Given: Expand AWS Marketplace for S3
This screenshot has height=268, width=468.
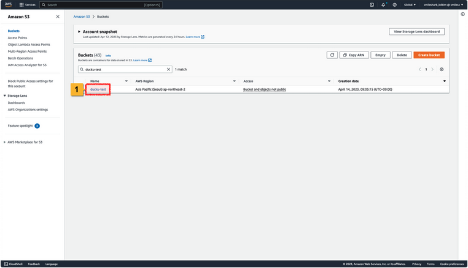Looking at the screenshot, I should pyautogui.click(x=5, y=142).
